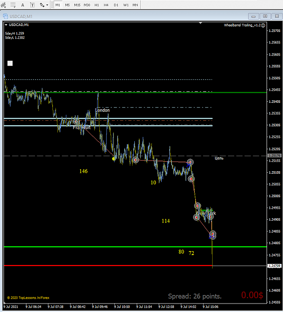Click the 1.25176 target price tag

pos(275,156)
